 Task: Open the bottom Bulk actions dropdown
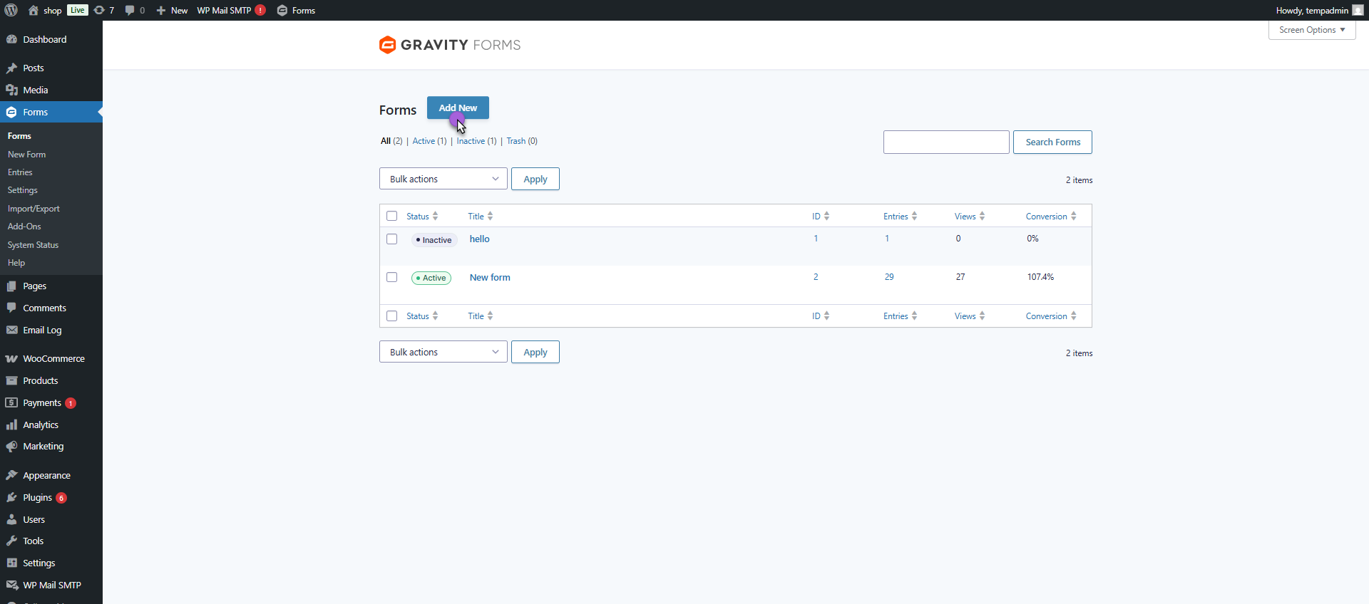pyautogui.click(x=443, y=352)
